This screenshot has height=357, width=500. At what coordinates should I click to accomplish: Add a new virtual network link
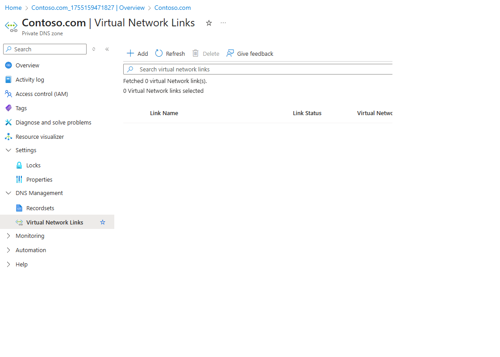(x=137, y=54)
